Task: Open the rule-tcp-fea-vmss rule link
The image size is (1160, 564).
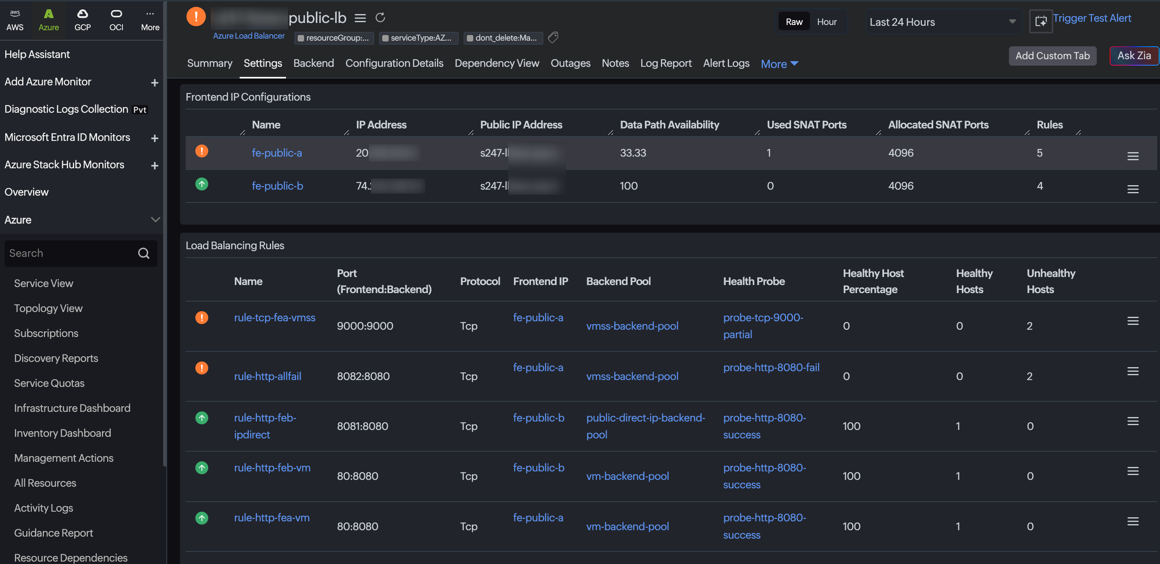Action: 274,317
